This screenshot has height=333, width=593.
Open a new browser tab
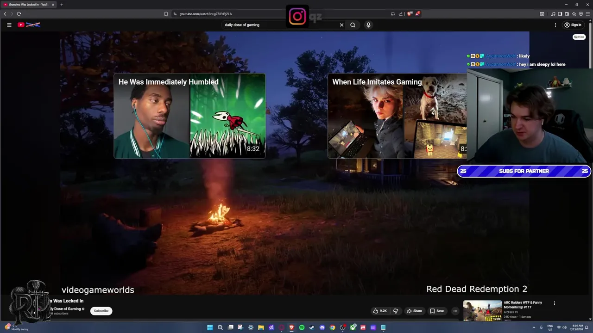(x=61, y=5)
